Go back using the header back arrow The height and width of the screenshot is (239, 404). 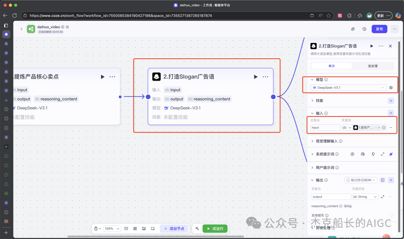tap(21, 29)
